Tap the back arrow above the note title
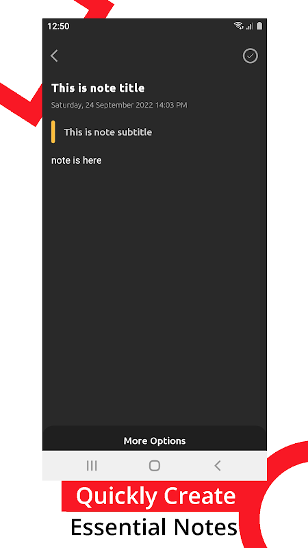This screenshot has width=308, height=548. pos(54,56)
